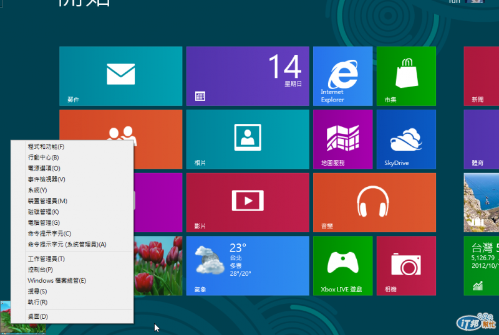The image size is (499, 335).
Task: Open the 郵件 Mail tile
Action: coord(120,76)
